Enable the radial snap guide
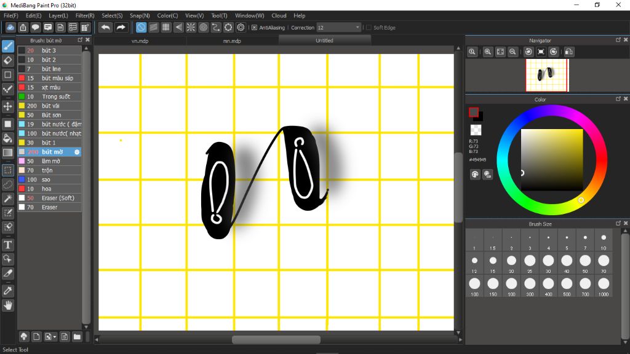Viewport: 630px width, 354px height. (191, 27)
